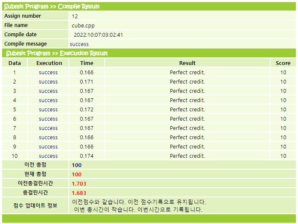Select the Compile message label
Image resolution: width=298 pixels, height=224 pixels.
tap(25, 44)
